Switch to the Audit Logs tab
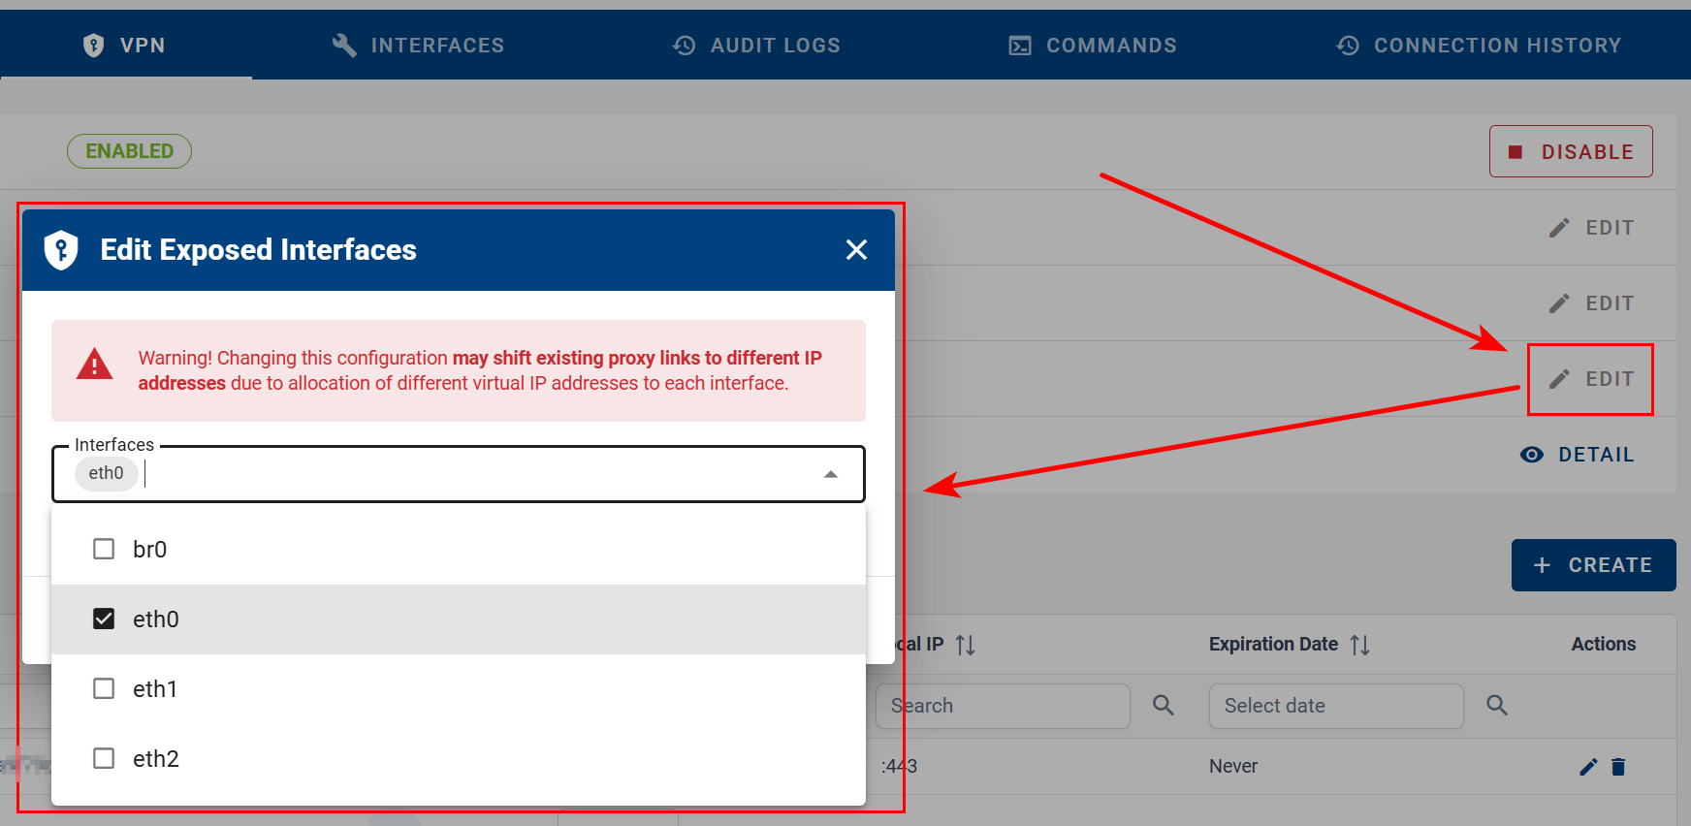Viewport: 1691px width, 826px height. pos(756,46)
